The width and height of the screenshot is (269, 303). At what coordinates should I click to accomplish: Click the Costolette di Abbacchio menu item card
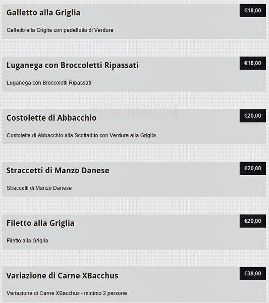(134, 127)
